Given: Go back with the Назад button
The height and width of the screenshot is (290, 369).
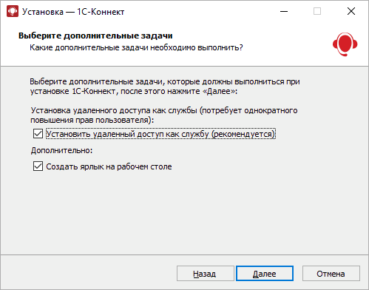Looking at the screenshot, I should [x=206, y=274].
